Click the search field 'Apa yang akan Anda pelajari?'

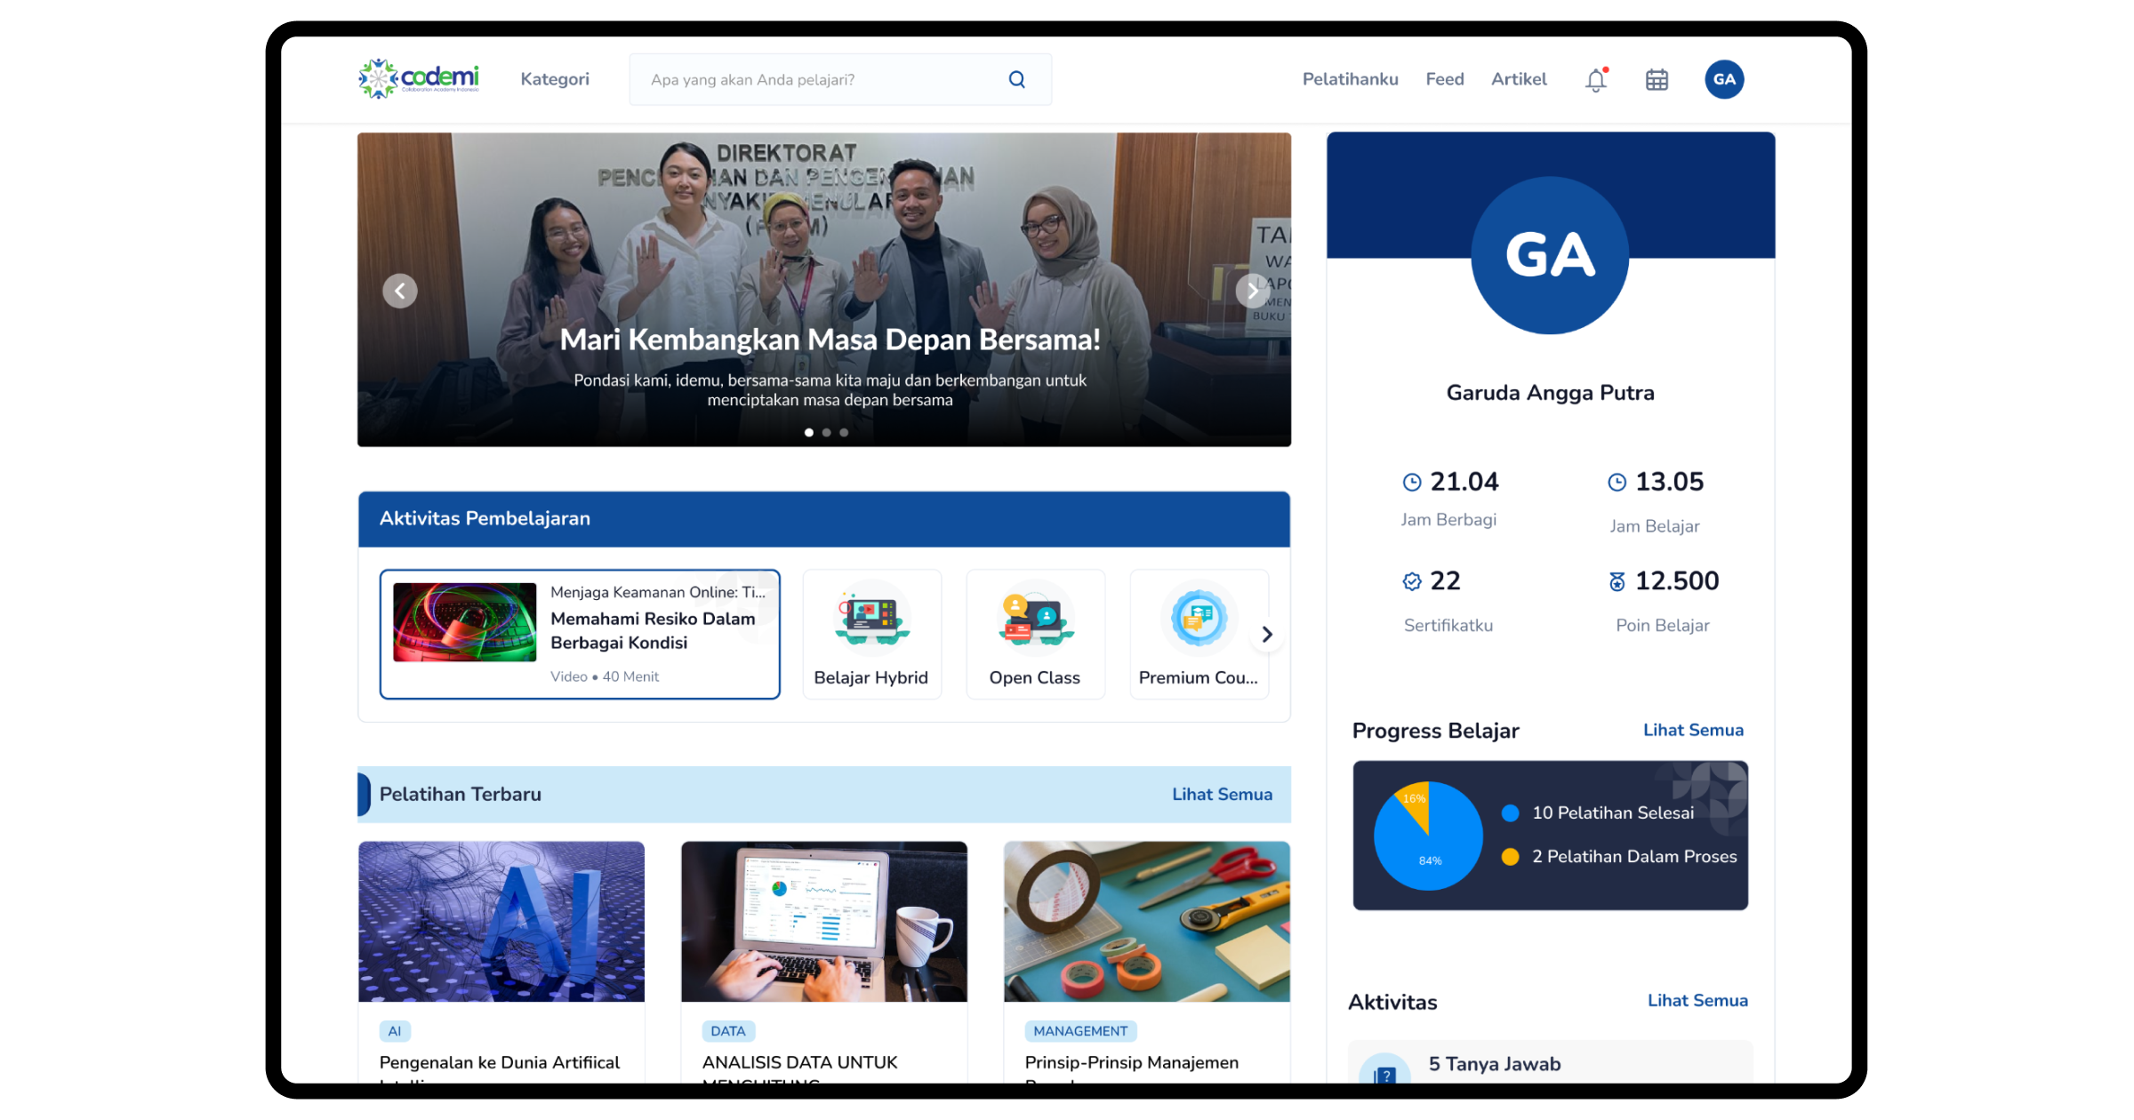click(840, 79)
